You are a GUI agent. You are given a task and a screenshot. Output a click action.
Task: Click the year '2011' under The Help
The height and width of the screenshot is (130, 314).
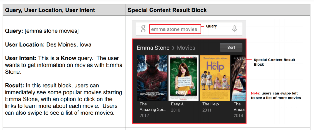207,110
